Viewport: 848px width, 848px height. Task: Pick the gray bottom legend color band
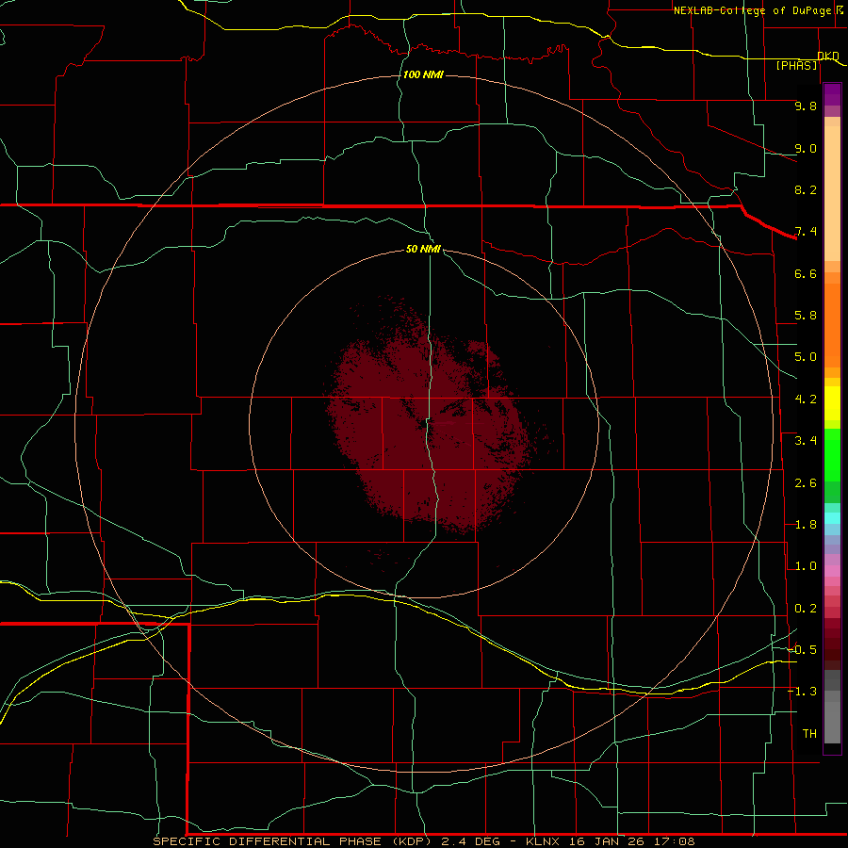(x=832, y=722)
